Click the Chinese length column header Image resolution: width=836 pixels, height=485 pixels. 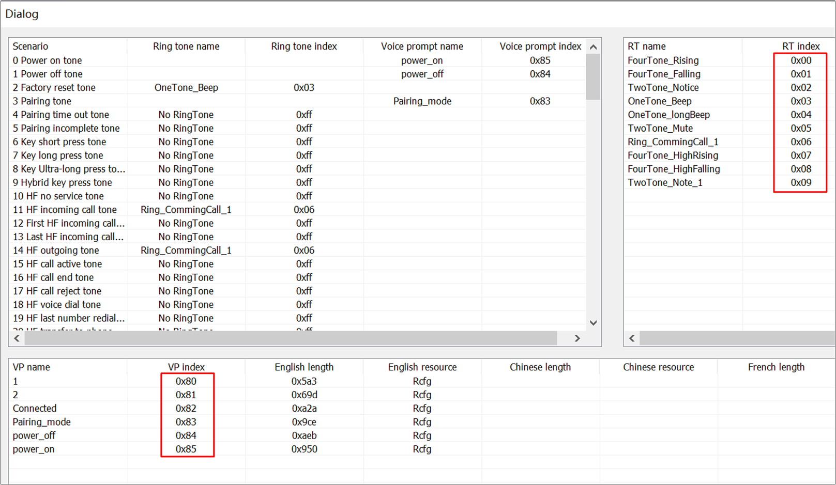[540, 367]
